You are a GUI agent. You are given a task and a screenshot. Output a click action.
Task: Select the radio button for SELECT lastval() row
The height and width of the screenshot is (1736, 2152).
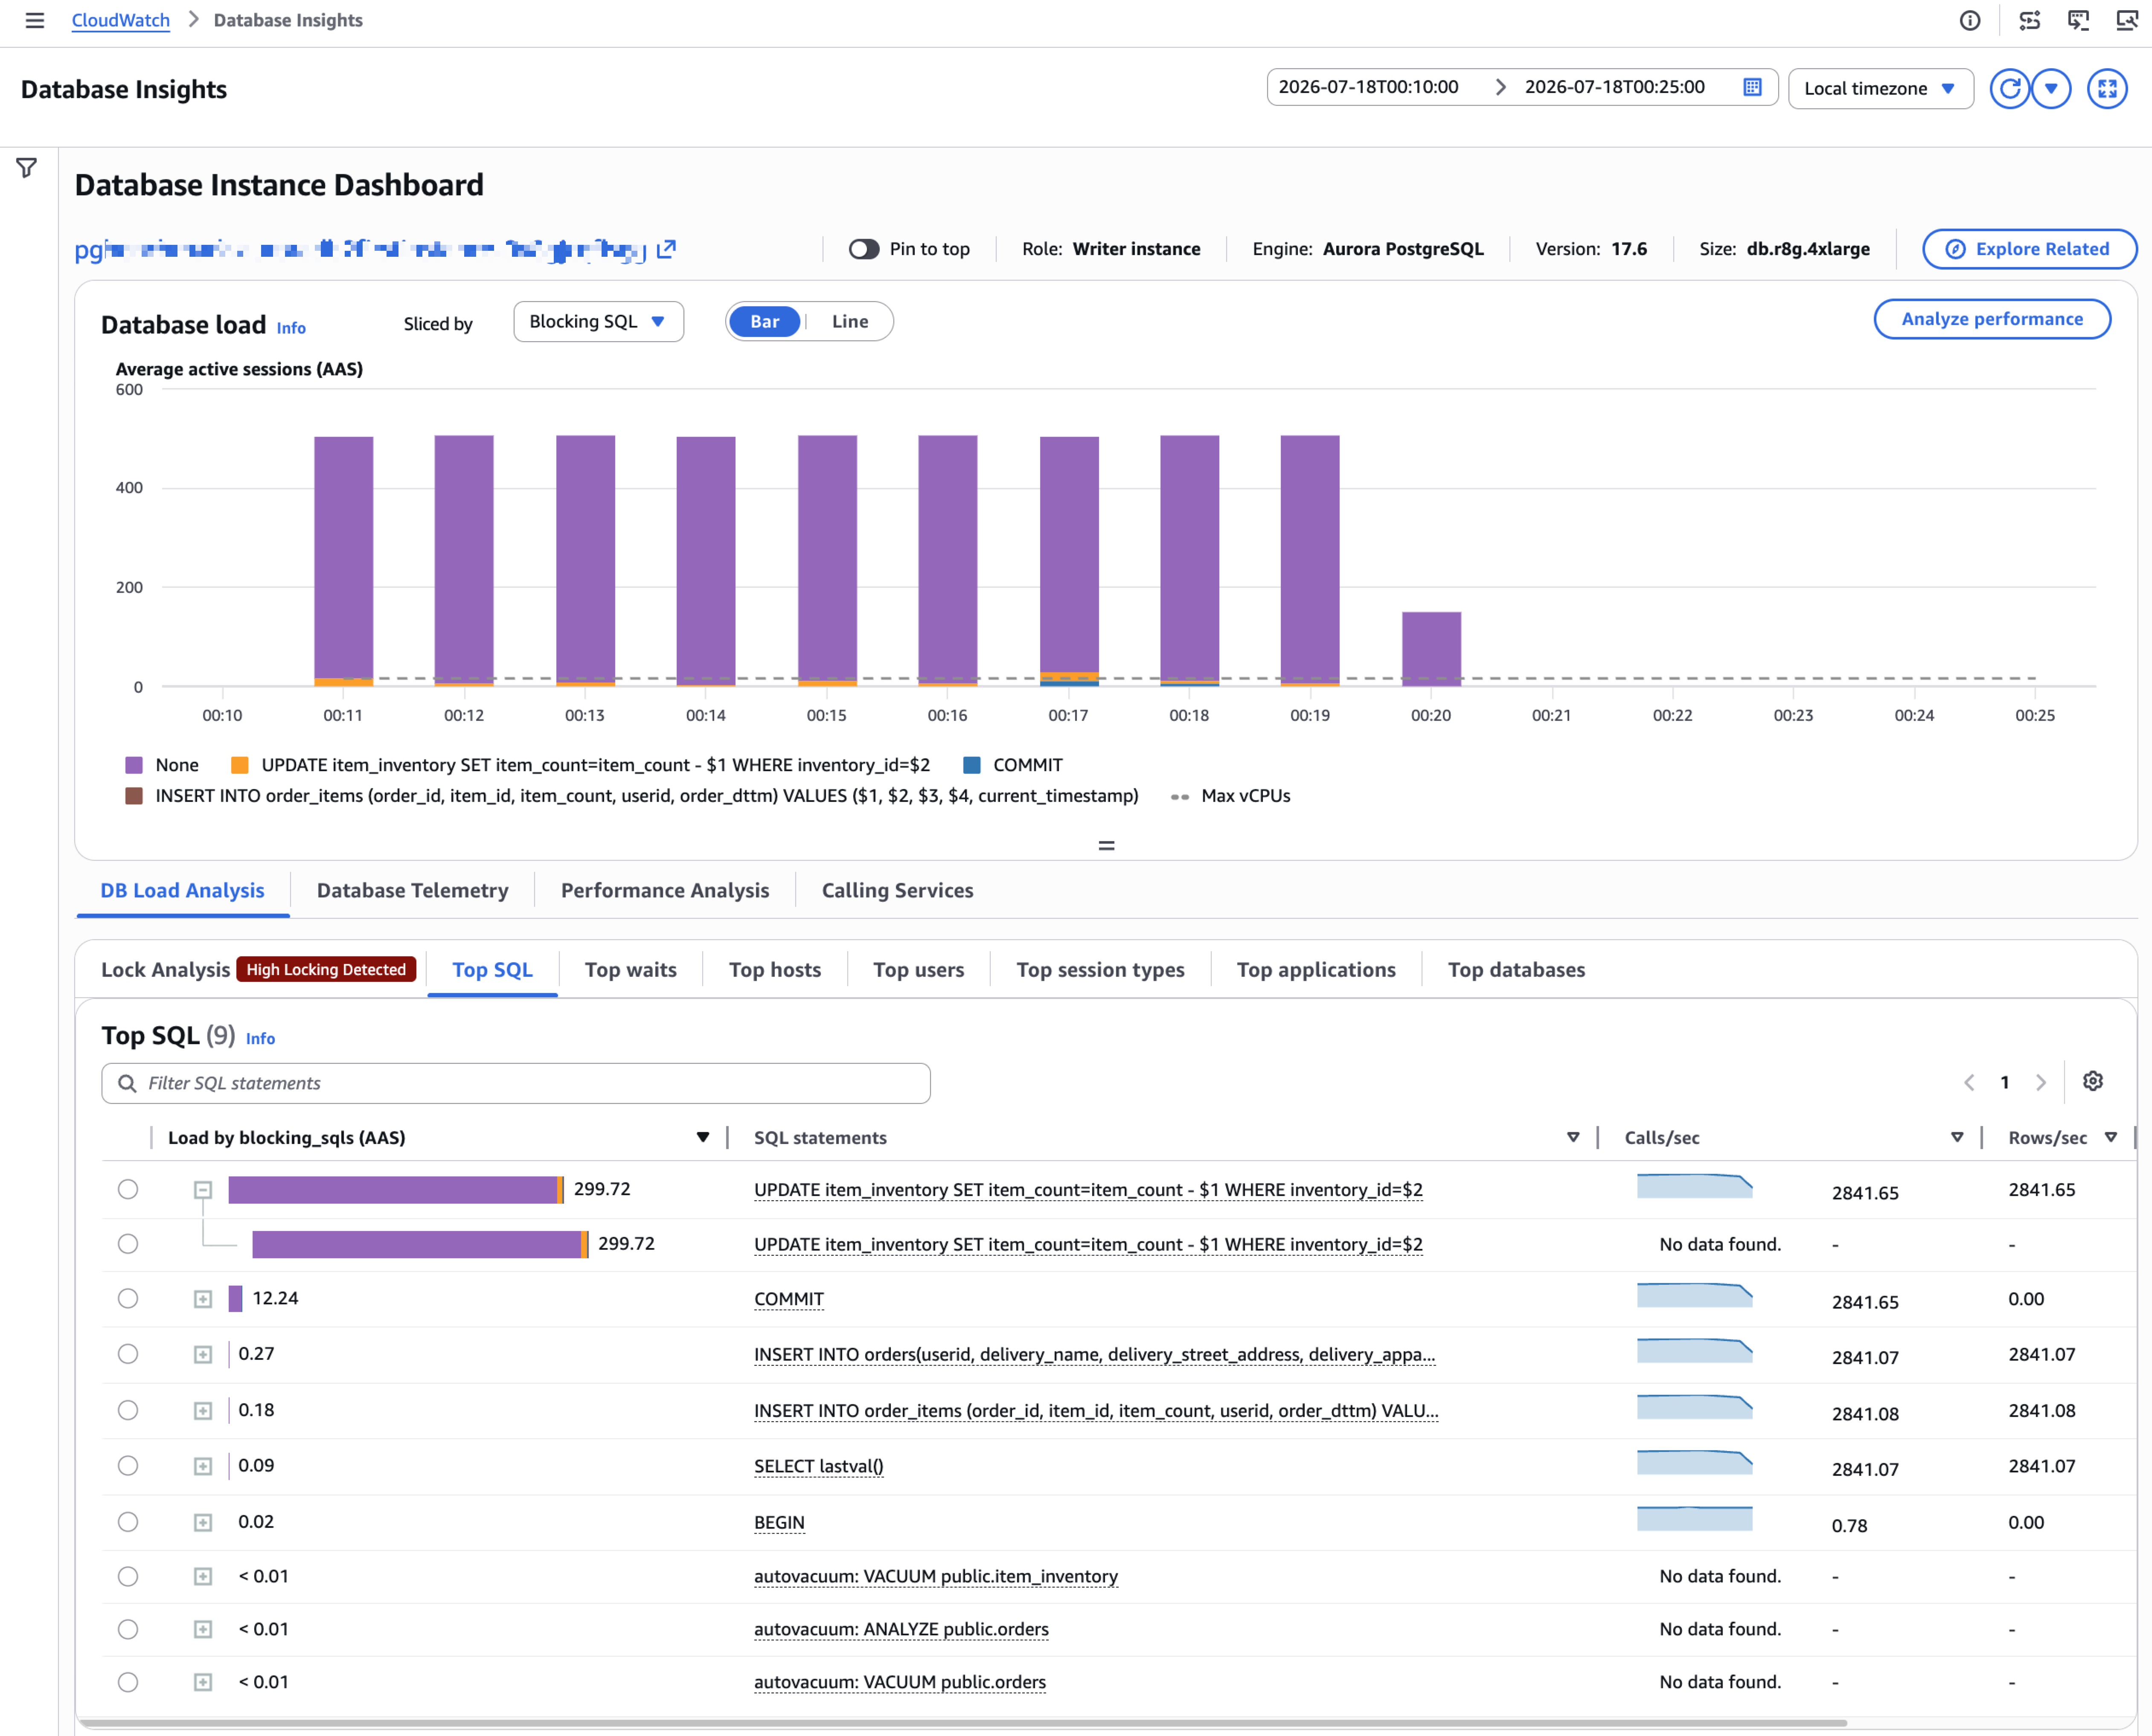click(128, 1465)
